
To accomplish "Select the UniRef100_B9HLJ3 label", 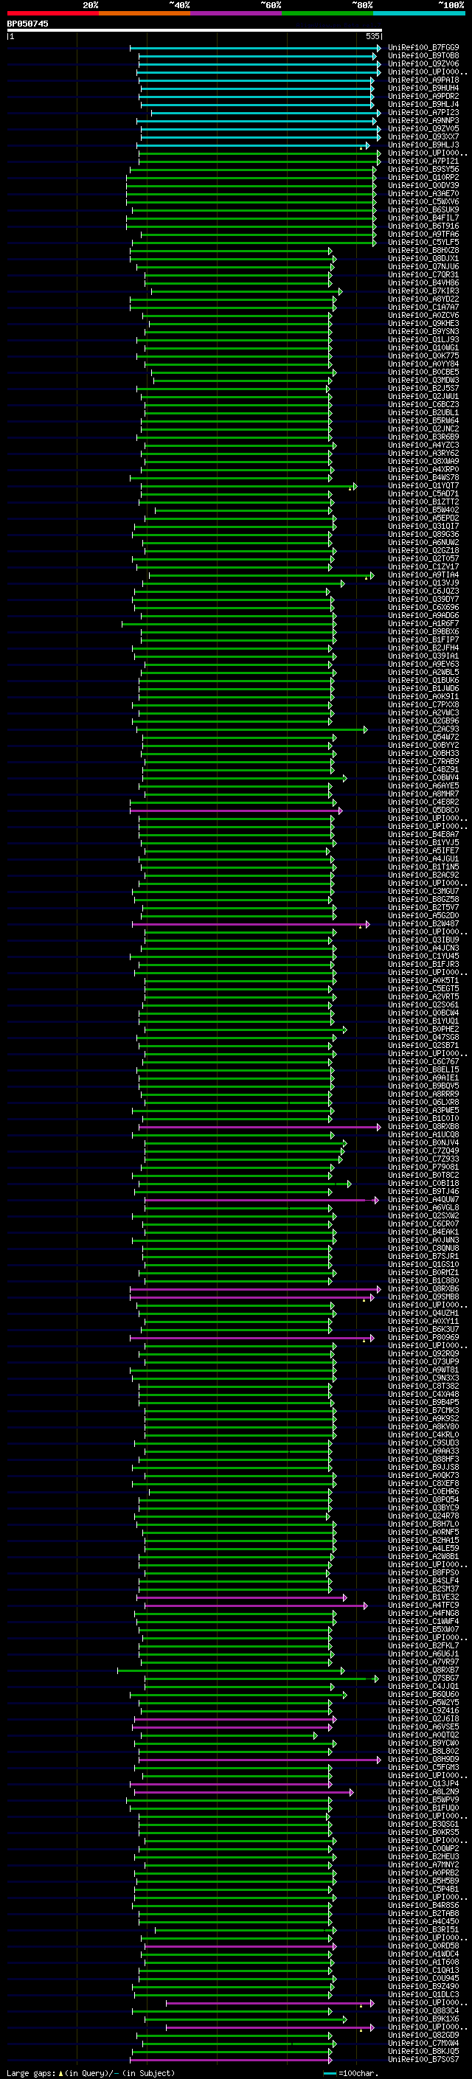I will pos(423,145).
